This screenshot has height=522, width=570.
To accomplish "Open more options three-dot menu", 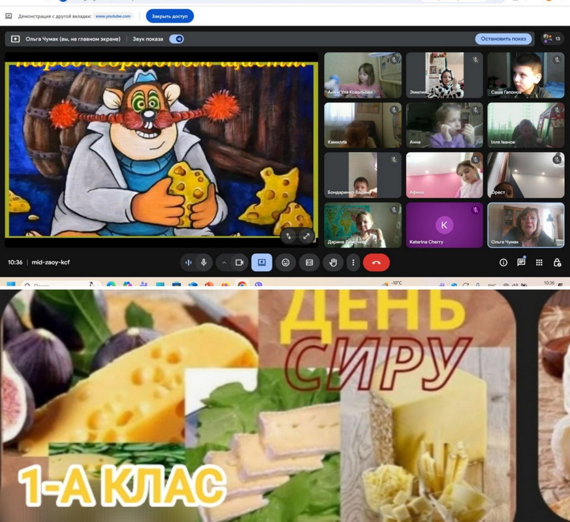I will coord(353,262).
